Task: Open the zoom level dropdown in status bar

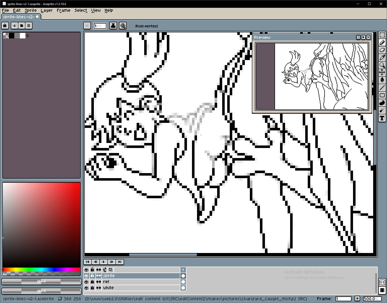Action: pos(372,299)
